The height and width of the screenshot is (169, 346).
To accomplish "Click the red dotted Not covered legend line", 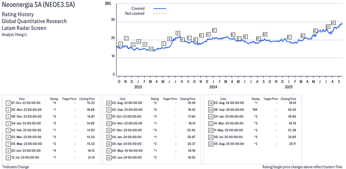I will pos(159,14).
